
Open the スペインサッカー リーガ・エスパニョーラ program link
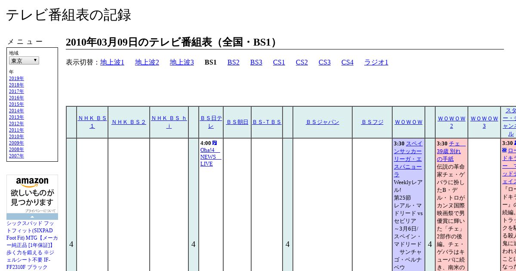(x=408, y=159)
